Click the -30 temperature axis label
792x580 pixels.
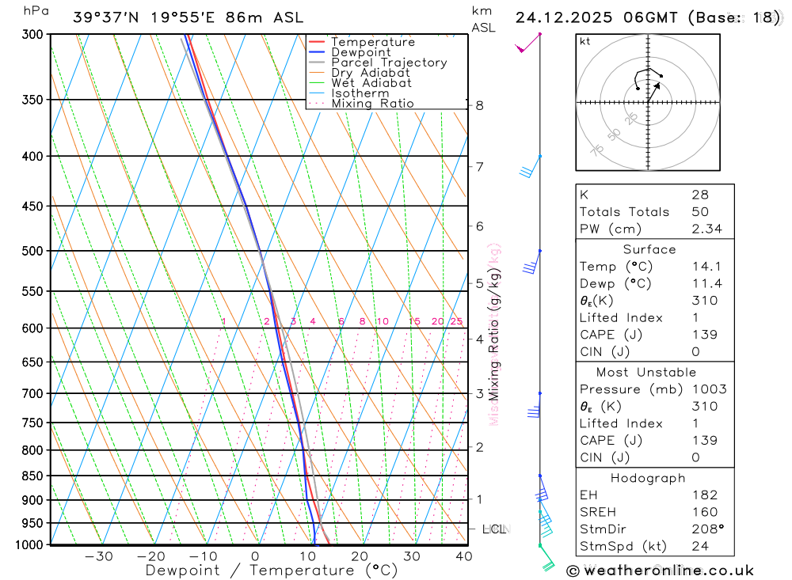tap(99, 556)
